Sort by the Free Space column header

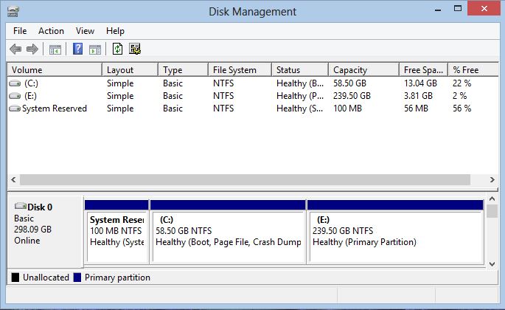pos(423,70)
